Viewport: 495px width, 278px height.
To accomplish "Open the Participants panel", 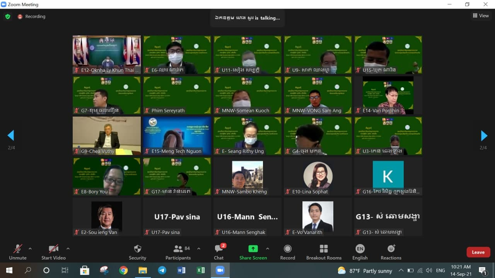I will click(x=178, y=249).
